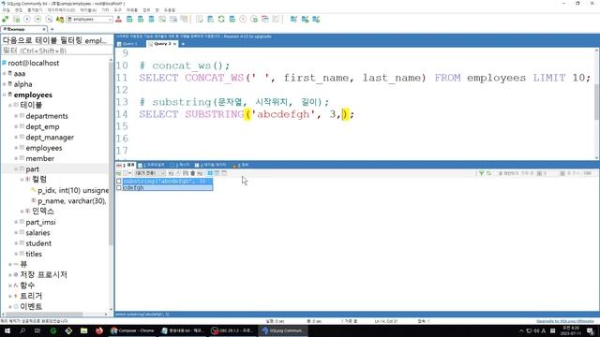
Task: Open a new query editor from toolbar
Action: 17,19
